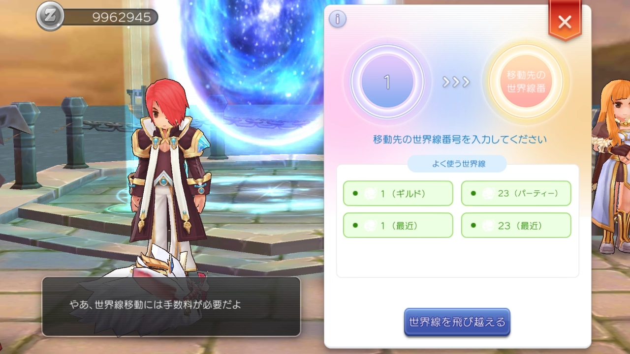This screenshot has width=630, height=354.
Task: Choose world line 1（ギルド）
Action: coord(398,193)
